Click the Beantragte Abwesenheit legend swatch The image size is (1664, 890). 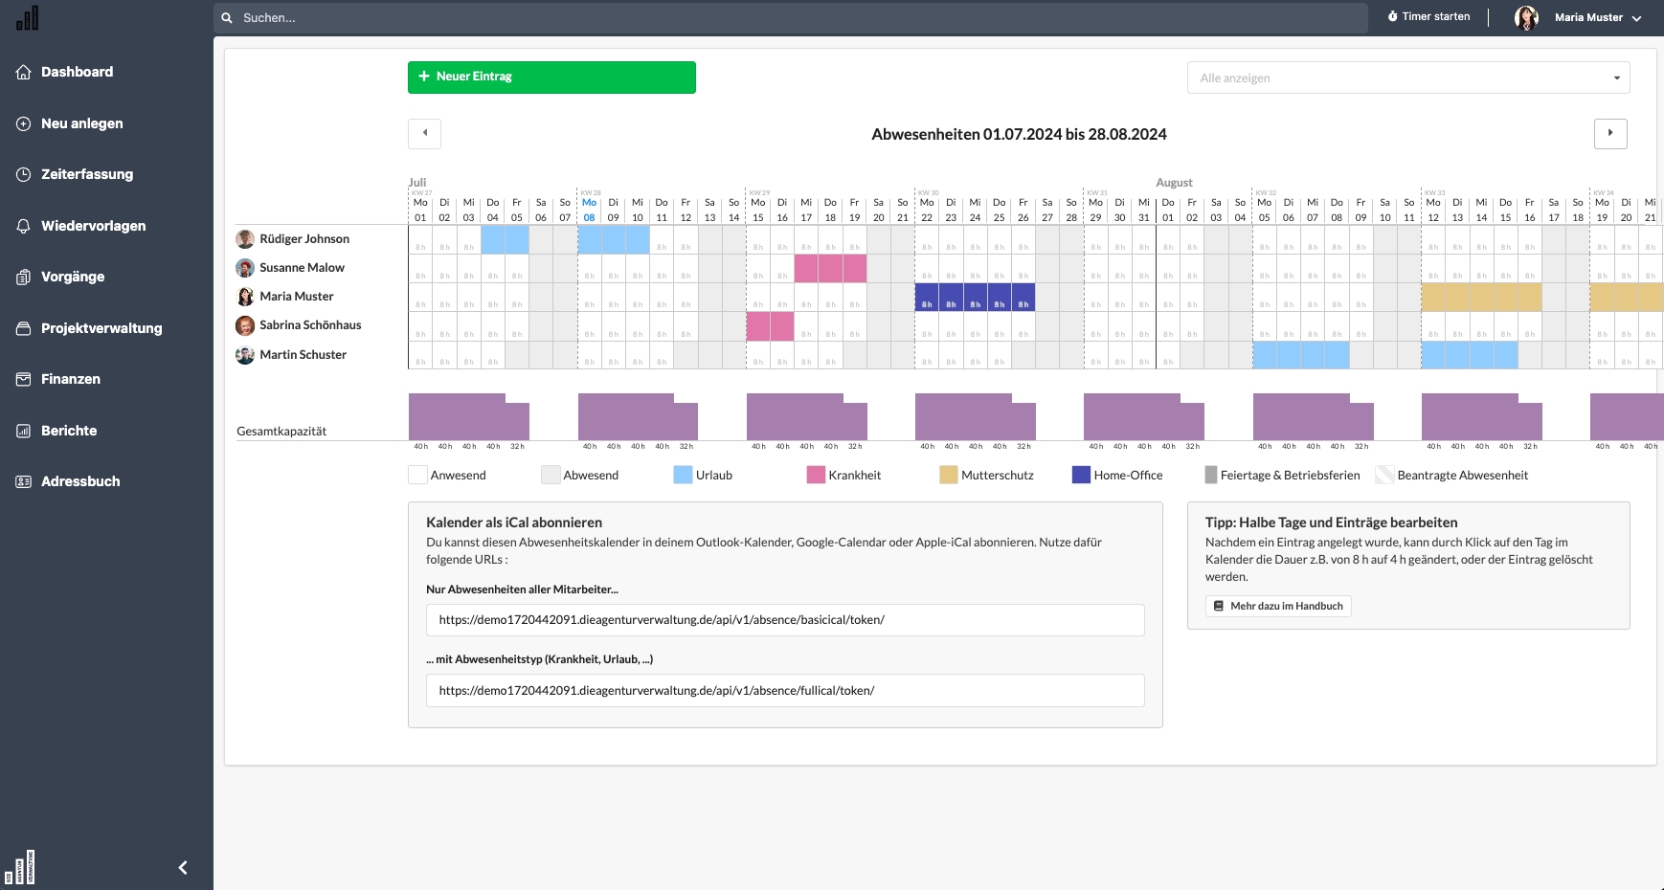pos(1384,475)
